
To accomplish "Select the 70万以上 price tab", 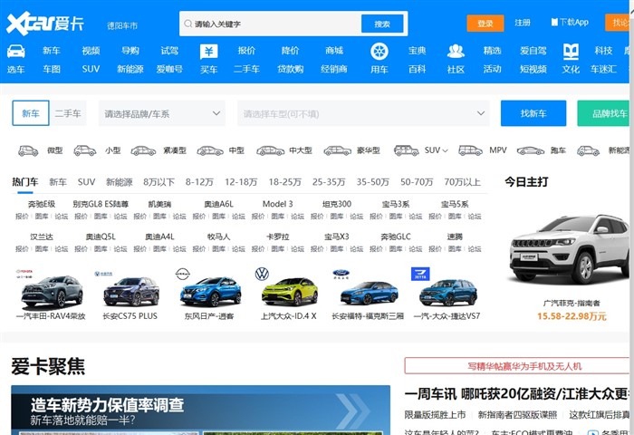I will [x=463, y=182].
